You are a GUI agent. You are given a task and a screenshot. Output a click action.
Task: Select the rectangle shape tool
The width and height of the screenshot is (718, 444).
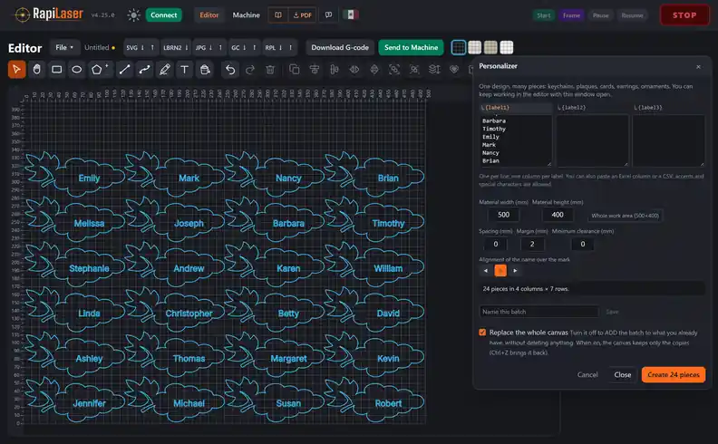[x=57, y=70]
